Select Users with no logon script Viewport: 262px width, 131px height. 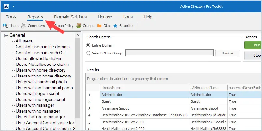click(40, 100)
